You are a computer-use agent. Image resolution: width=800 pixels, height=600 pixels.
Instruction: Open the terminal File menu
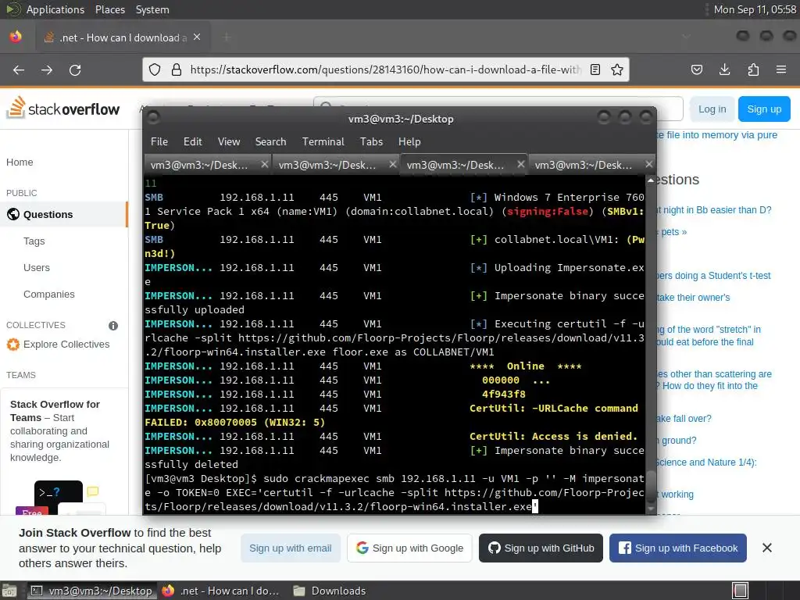click(159, 142)
